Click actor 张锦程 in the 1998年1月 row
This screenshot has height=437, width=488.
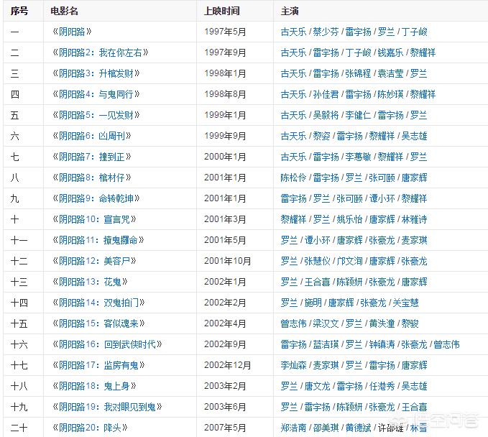[358, 73]
